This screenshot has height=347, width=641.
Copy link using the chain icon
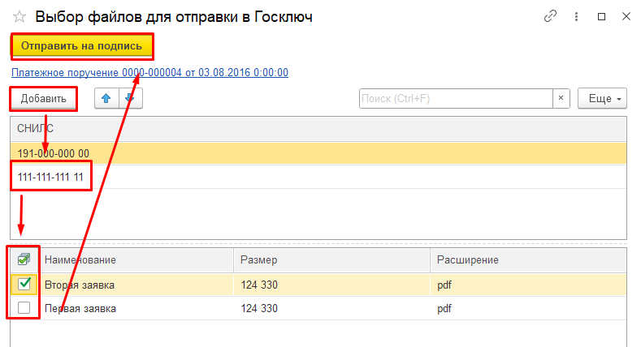pyautogui.click(x=550, y=17)
